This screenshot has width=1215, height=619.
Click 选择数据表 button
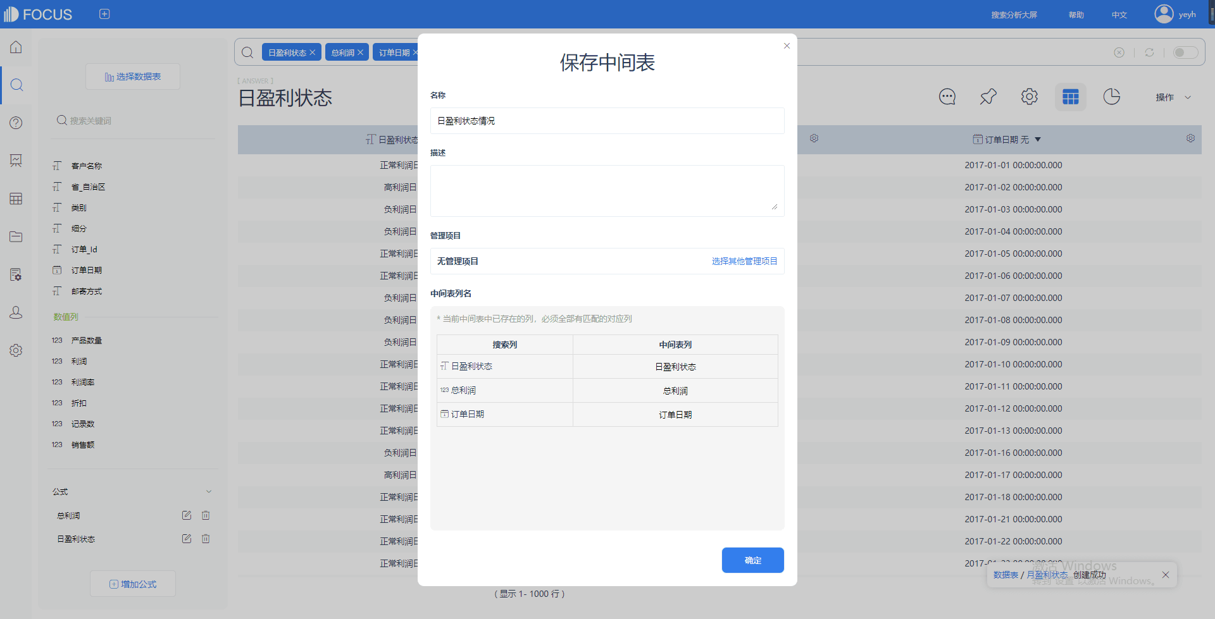click(133, 77)
